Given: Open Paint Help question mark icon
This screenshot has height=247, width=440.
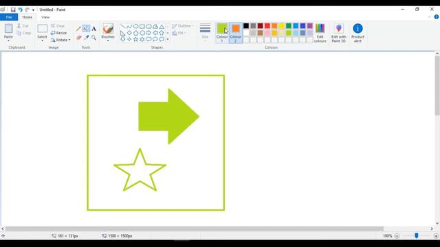Looking at the screenshot, I should (x=437, y=17).
